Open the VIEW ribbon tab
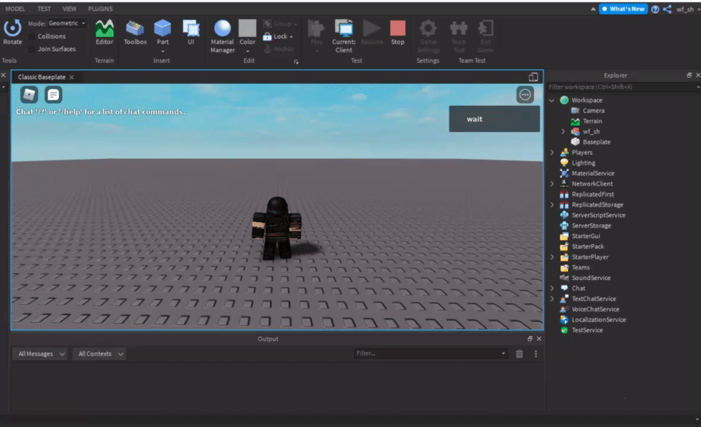 pyautogui.click(x=69, y=8)
